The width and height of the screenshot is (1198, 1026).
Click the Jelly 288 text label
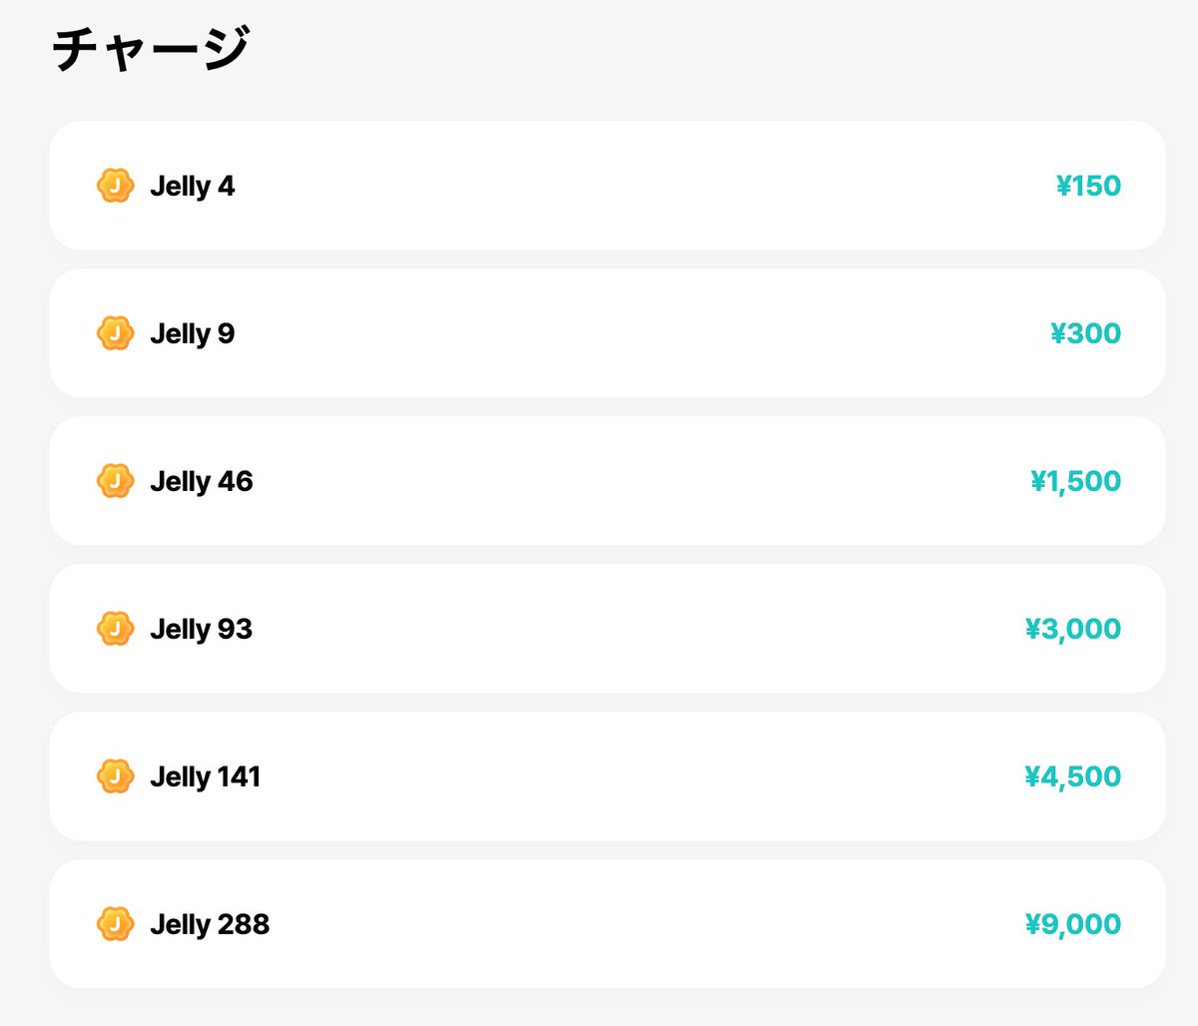point(209,924)
